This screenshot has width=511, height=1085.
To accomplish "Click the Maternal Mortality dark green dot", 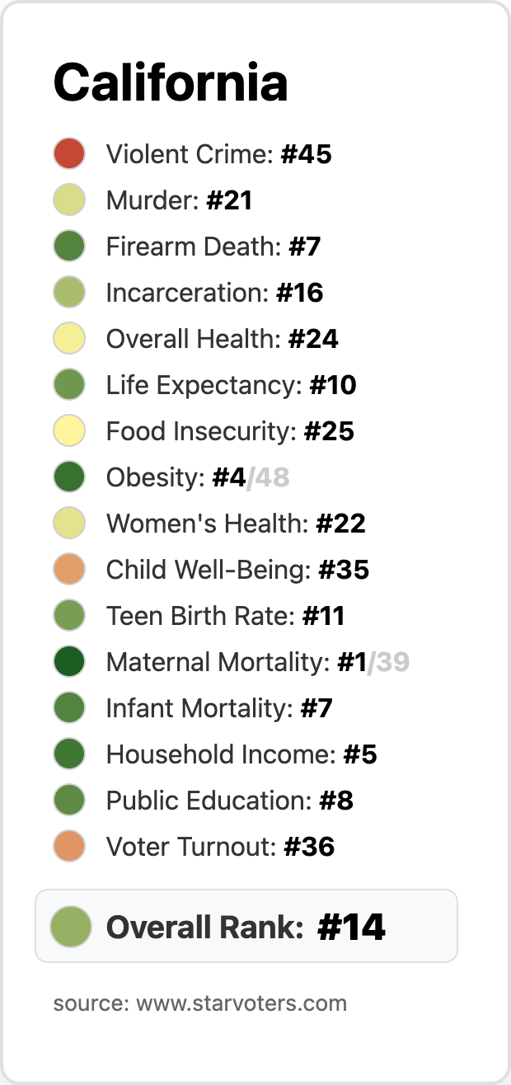I will pos(69,662).
